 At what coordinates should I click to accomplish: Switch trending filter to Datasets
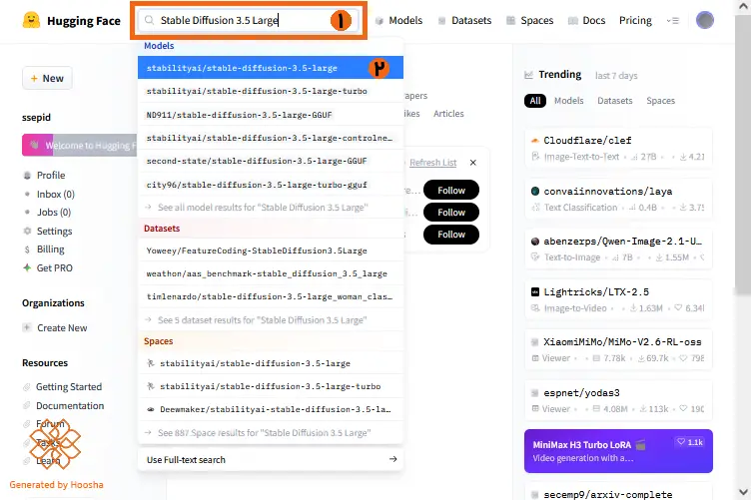(x=614, y=101)
